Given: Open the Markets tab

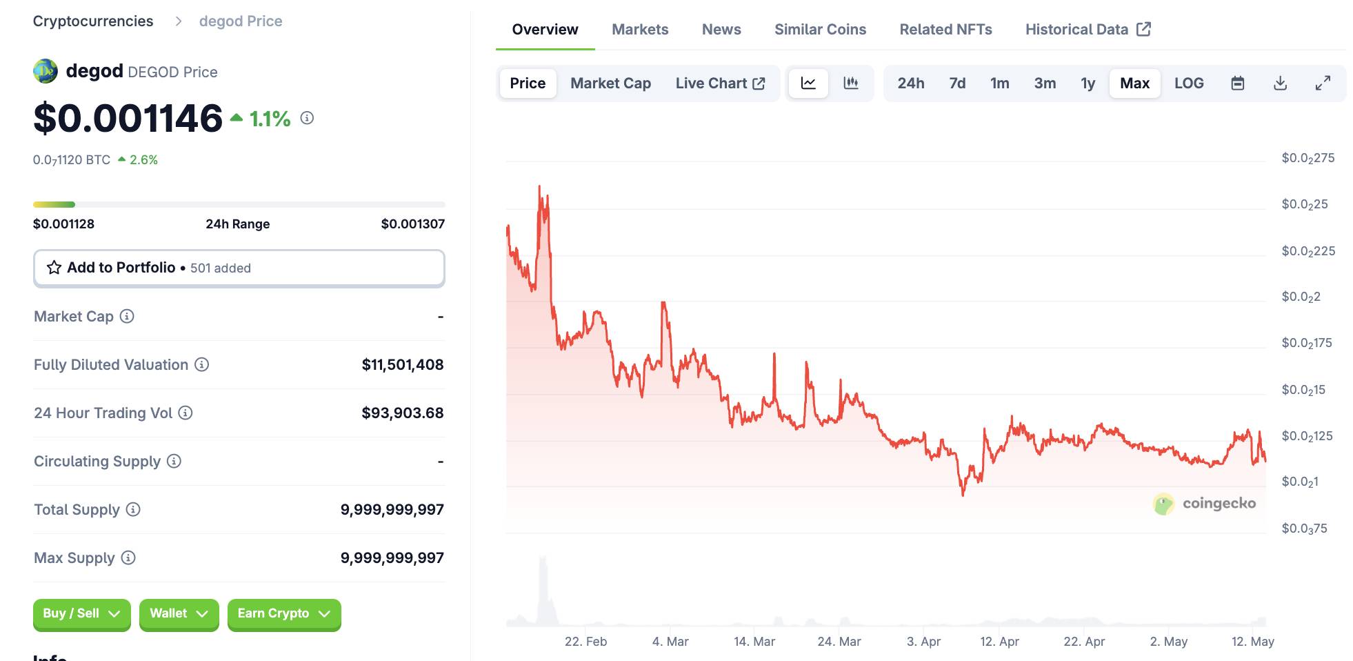Looking at the screenshot, I should (x=640, y=30).
